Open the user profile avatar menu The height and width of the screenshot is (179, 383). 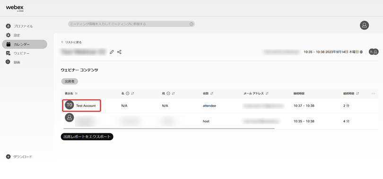(x=364, y=25)
